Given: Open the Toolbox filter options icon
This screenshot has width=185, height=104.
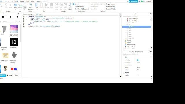Looking at the screenshot, I should tap(19, 21).
